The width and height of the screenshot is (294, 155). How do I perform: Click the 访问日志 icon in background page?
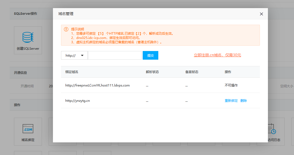271,129
